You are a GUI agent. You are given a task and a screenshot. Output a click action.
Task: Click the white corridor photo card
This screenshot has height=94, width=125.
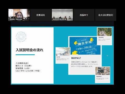click(x=63, y=55)
